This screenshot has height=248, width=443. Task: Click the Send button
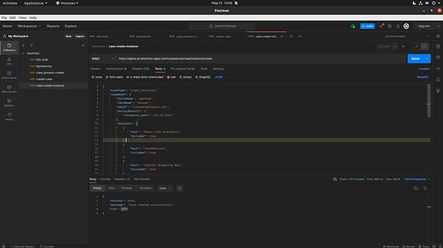(415, 59)
